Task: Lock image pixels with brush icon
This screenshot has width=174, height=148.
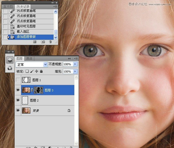Action: 32,71
